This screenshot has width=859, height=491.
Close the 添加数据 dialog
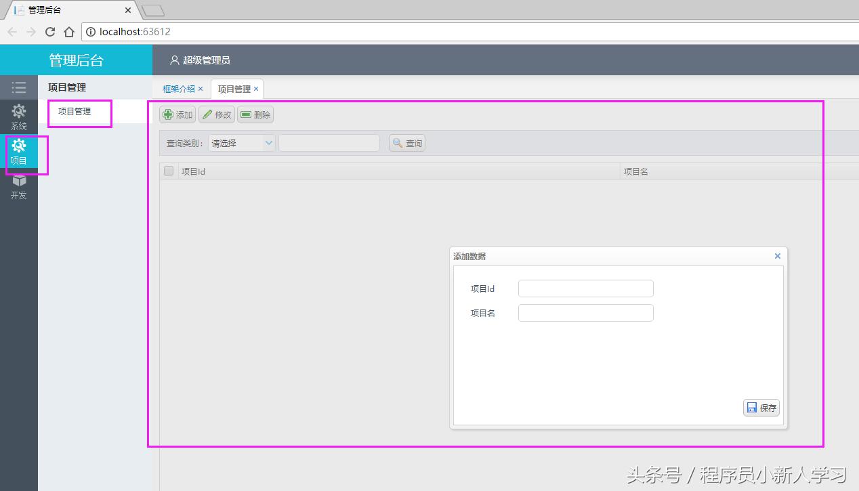click(x=777, y=256)
